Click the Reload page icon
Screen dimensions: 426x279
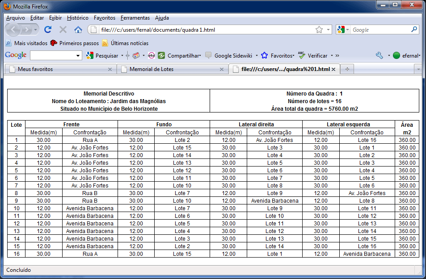48,29
